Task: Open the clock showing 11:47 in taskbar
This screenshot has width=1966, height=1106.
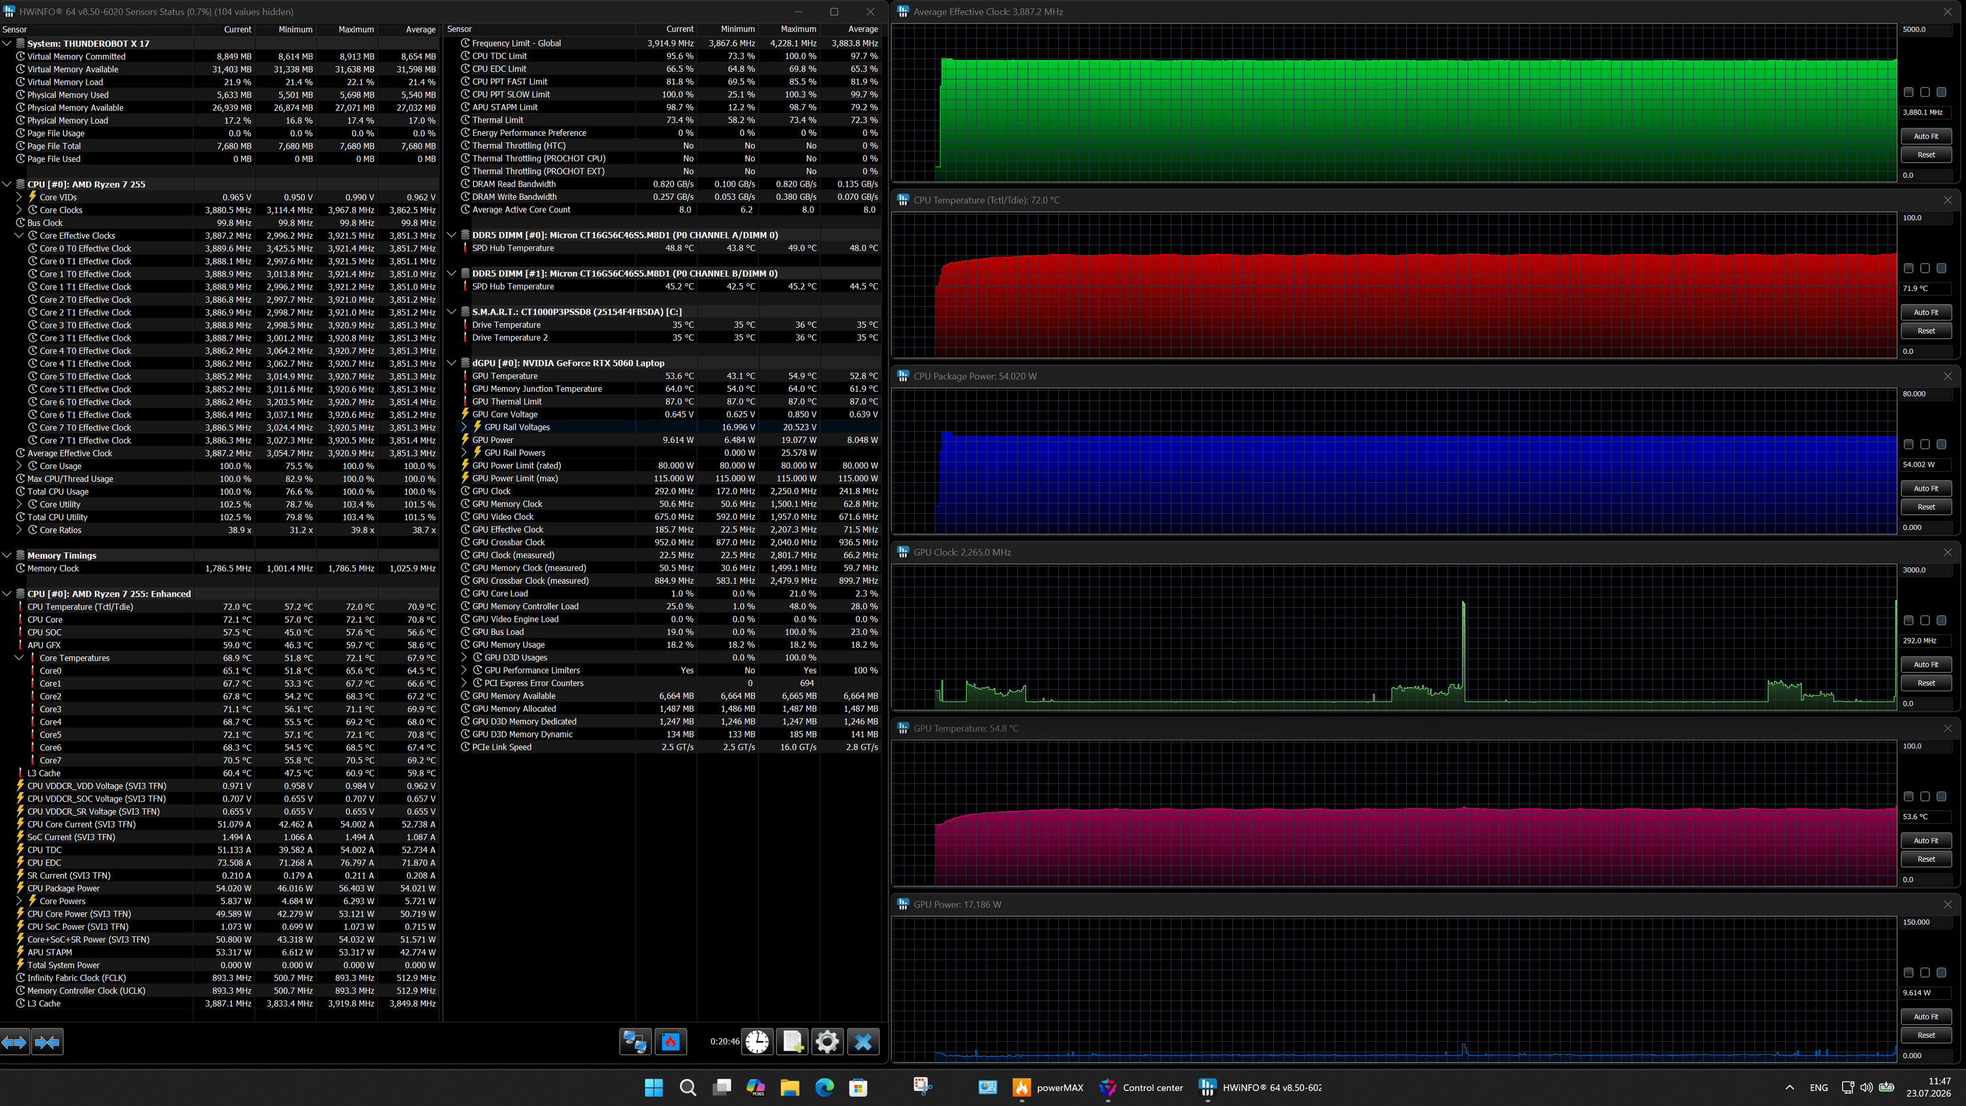Action: (1928, 1088)
